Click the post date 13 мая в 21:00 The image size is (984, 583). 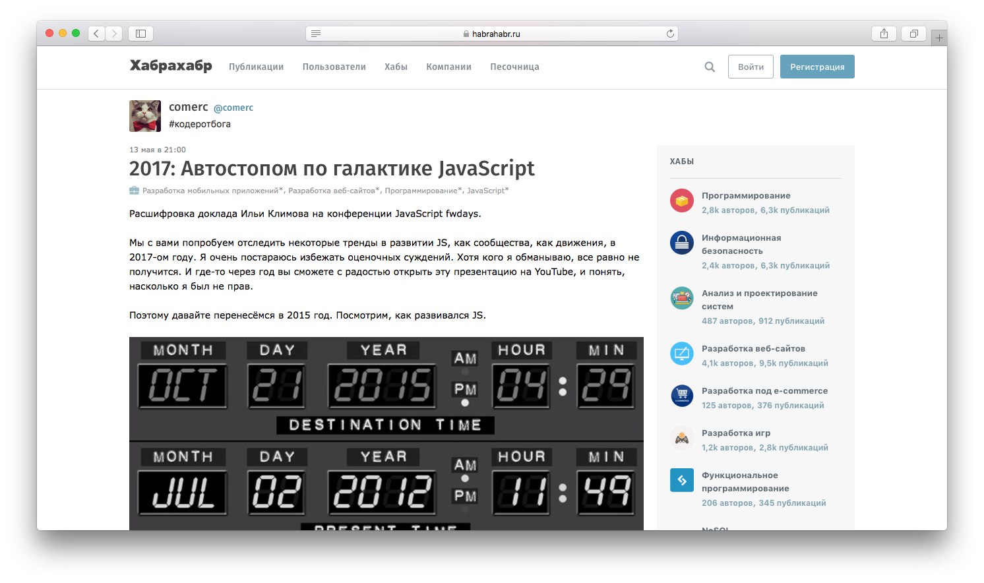tap(158, 150)
